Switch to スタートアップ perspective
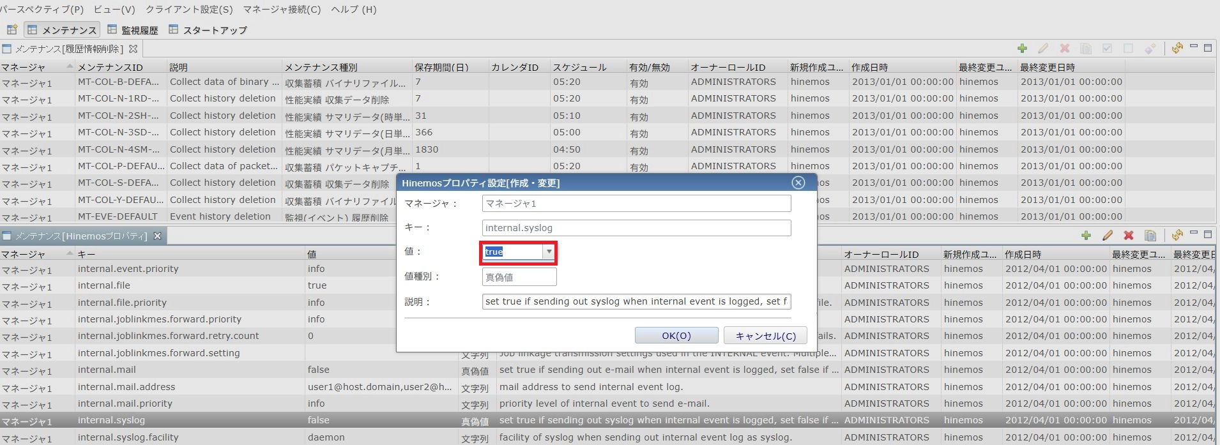The height and width of the screenshot is (445, 1220). click(x=208, y=30)
